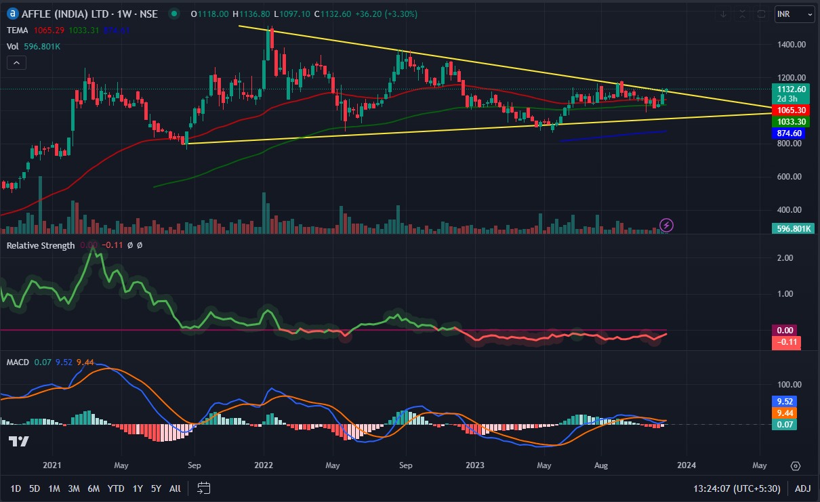820x502 pixels.
Task: Click the green 1033.30 price axis label
Action: click(792, 122)
